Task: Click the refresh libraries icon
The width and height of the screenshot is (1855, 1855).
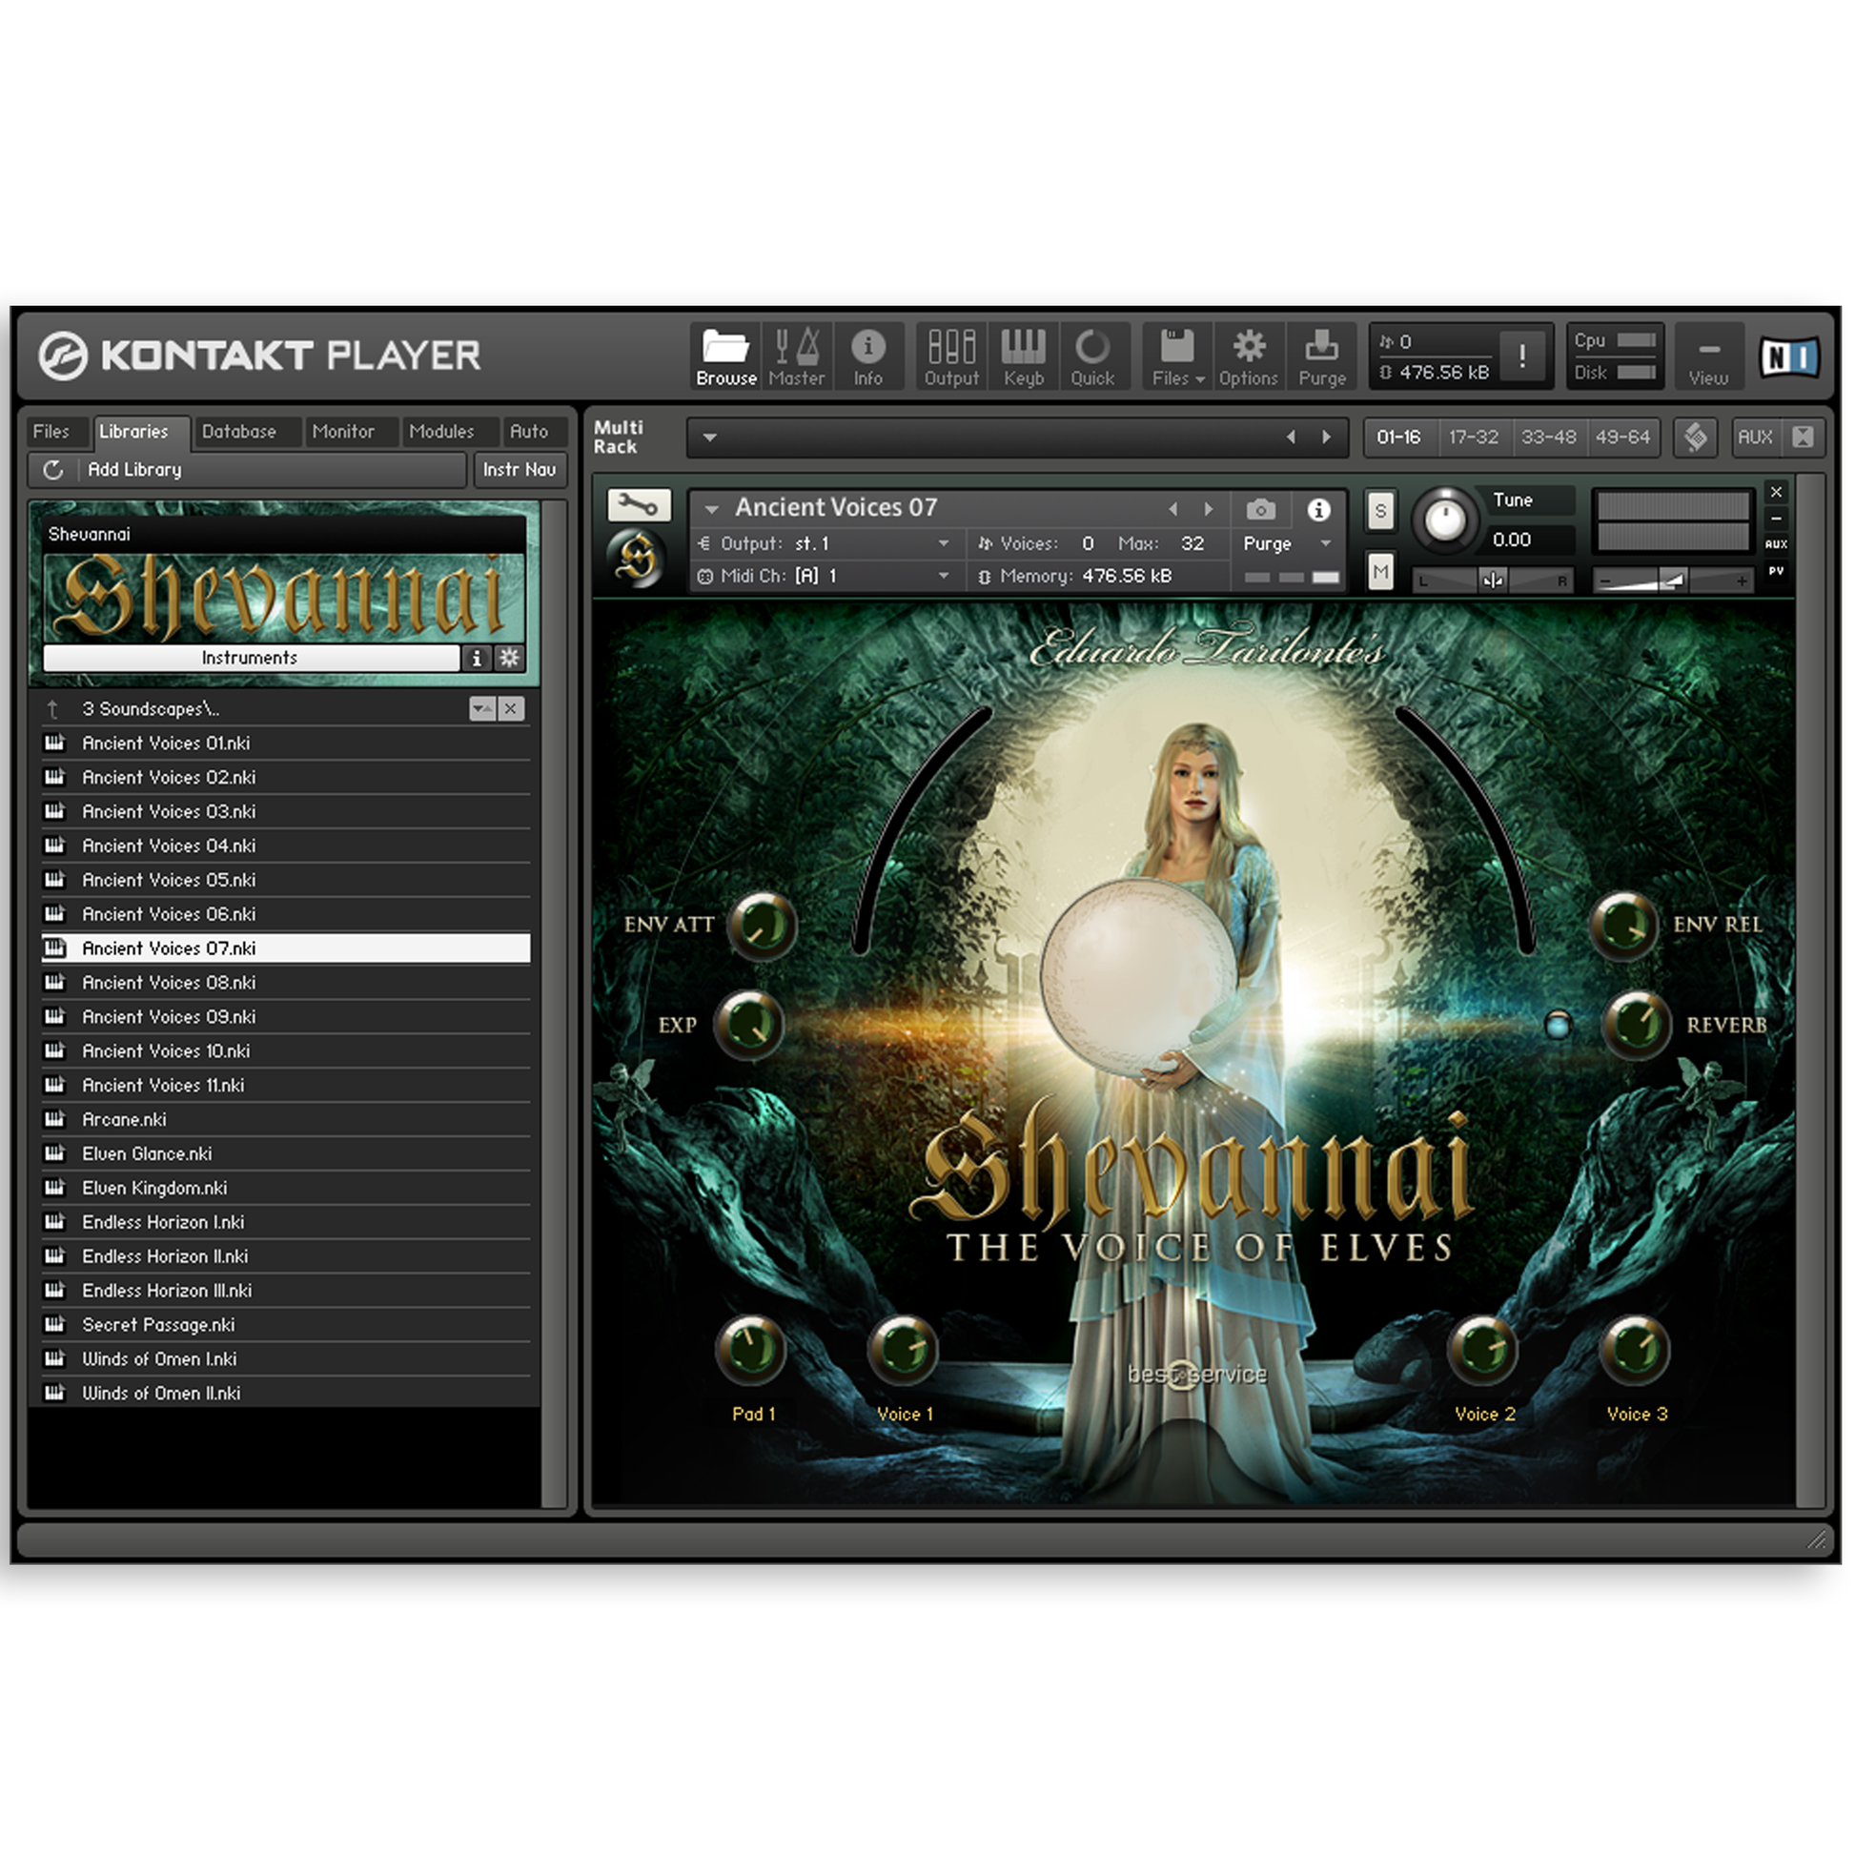Action: click(53, 470)
